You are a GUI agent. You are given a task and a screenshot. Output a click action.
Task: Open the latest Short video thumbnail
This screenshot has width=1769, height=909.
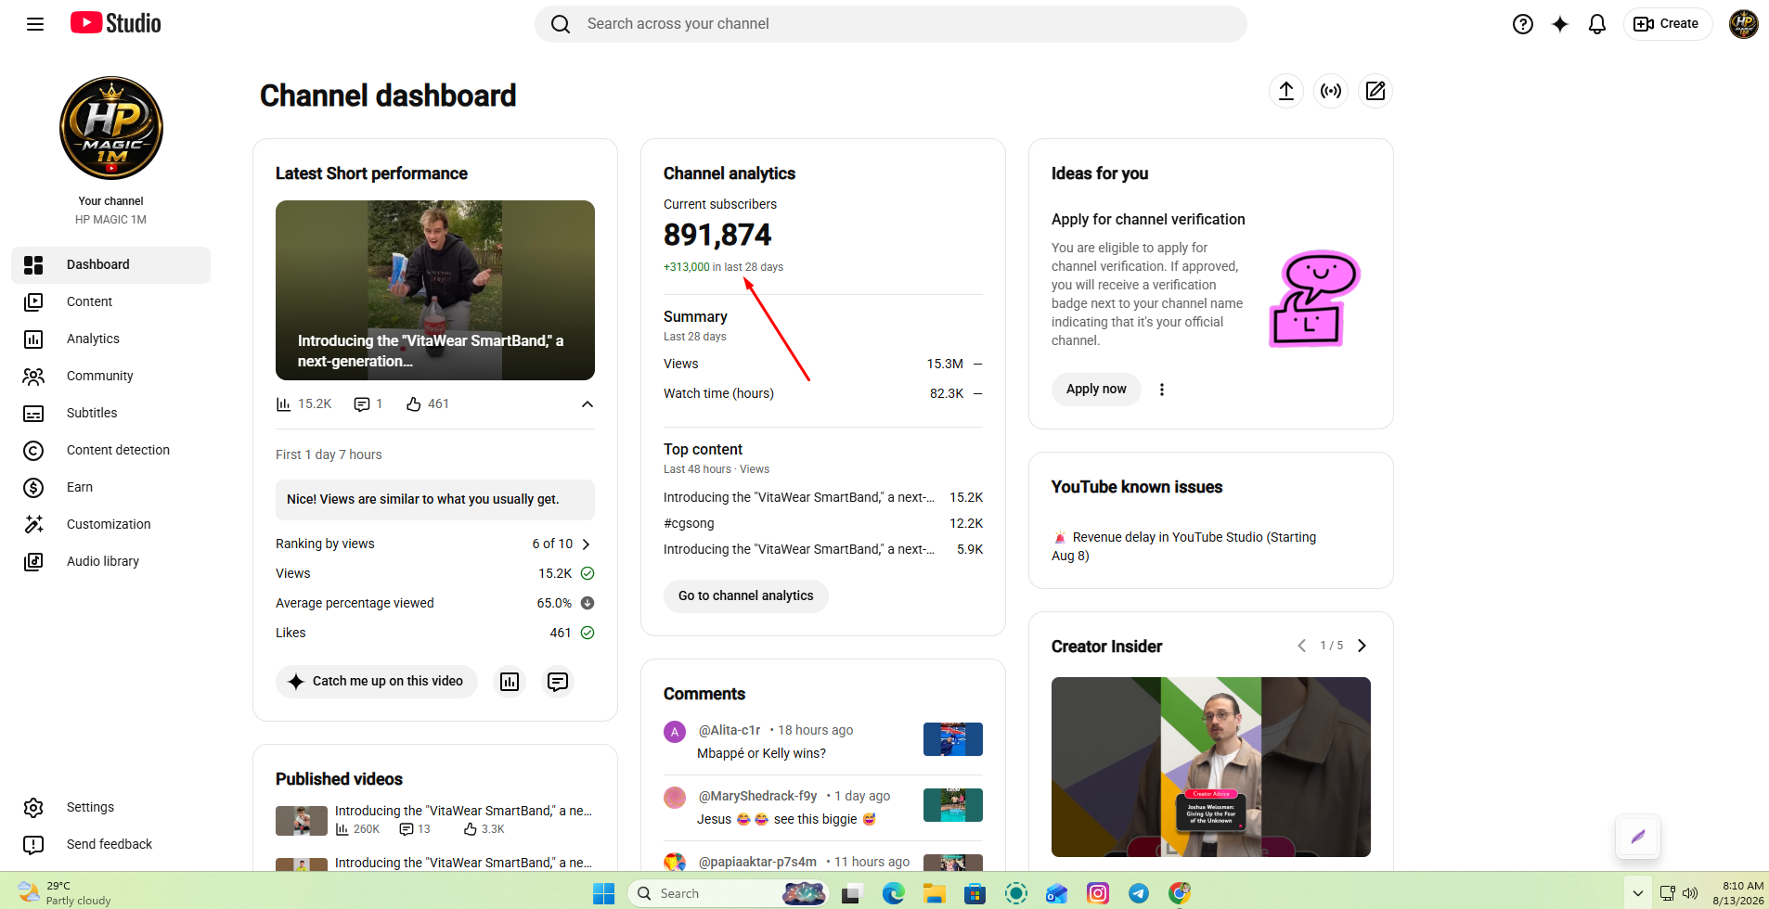pos(435,290)
